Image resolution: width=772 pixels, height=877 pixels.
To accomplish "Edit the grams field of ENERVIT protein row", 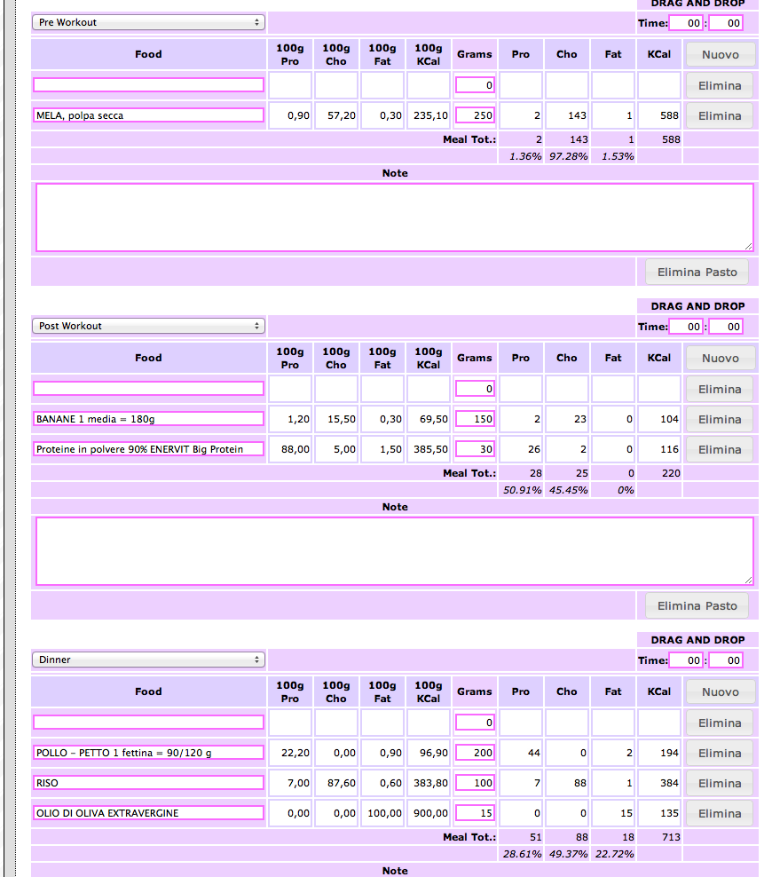I will (x=475, y=449).
